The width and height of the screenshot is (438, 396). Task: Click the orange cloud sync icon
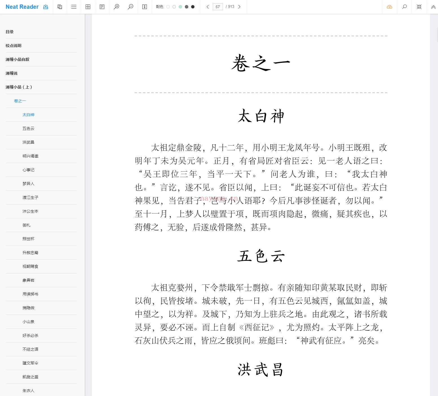[x=390, y=7]
